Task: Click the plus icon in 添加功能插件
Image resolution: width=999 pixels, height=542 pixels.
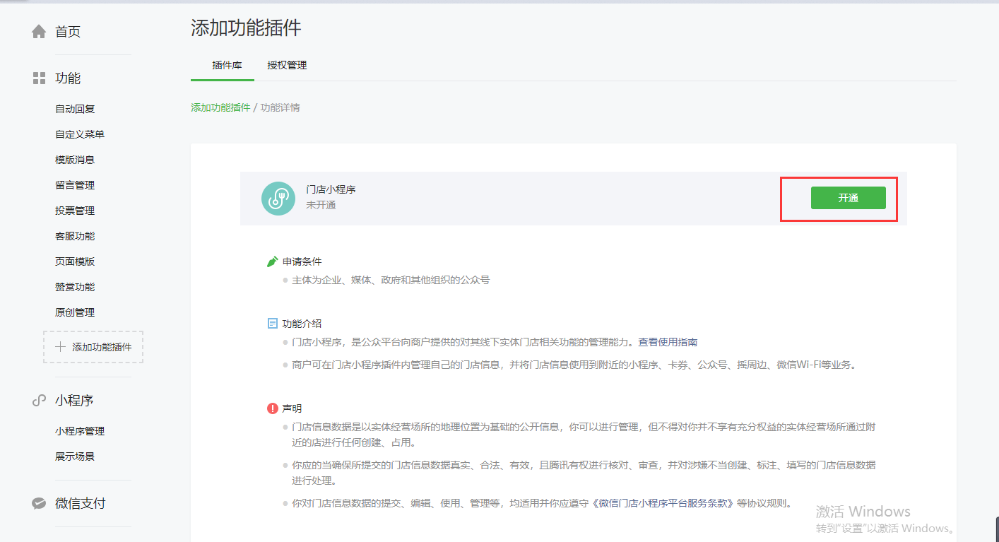Action: (61, 347)
